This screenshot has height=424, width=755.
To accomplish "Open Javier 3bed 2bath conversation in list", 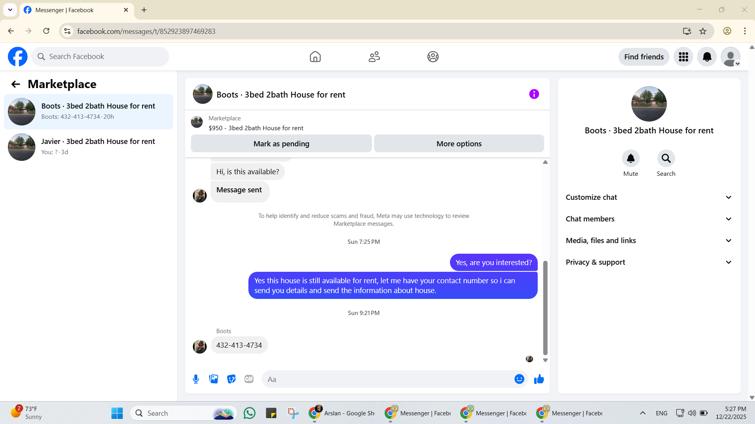I will pos(89,147).
